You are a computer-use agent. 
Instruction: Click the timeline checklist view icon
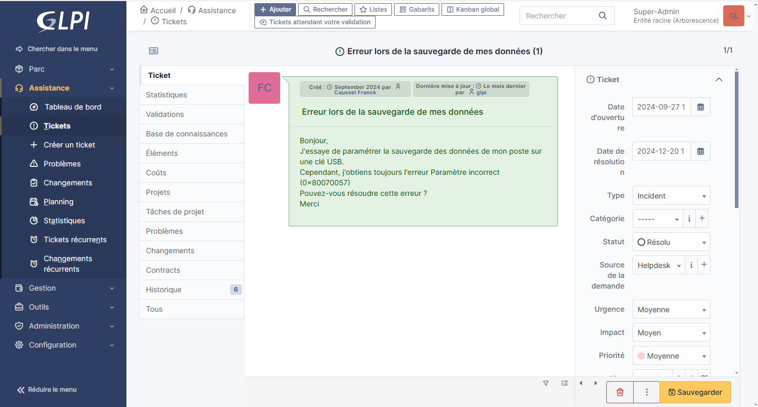pos(565,383)
